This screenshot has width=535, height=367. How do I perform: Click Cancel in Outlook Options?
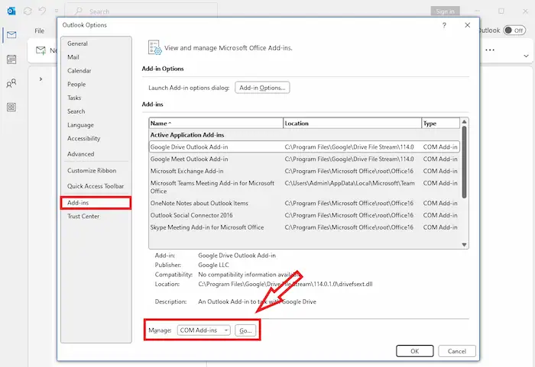[457, 351]
